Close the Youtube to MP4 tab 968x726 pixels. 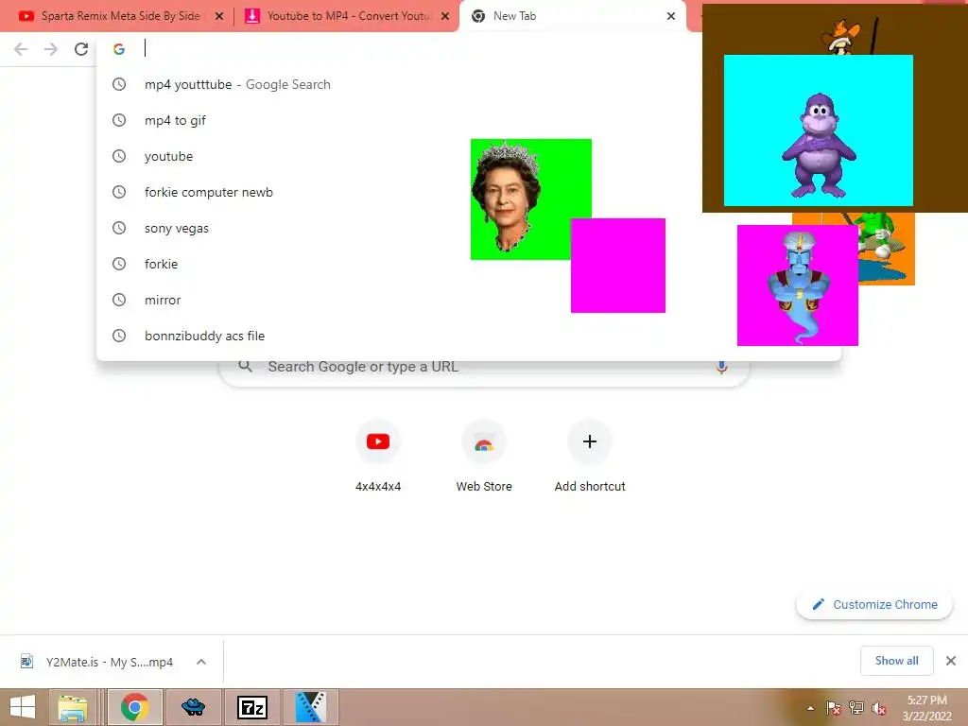445,17
